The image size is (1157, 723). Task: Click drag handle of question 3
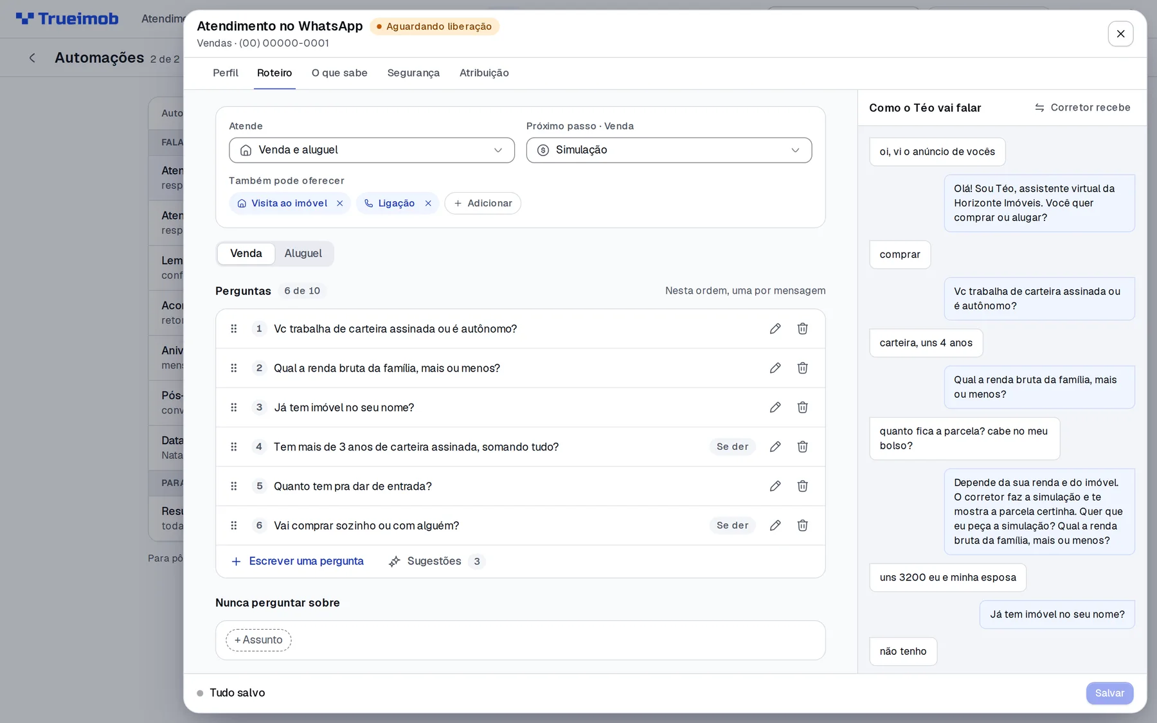click(234, 407)
